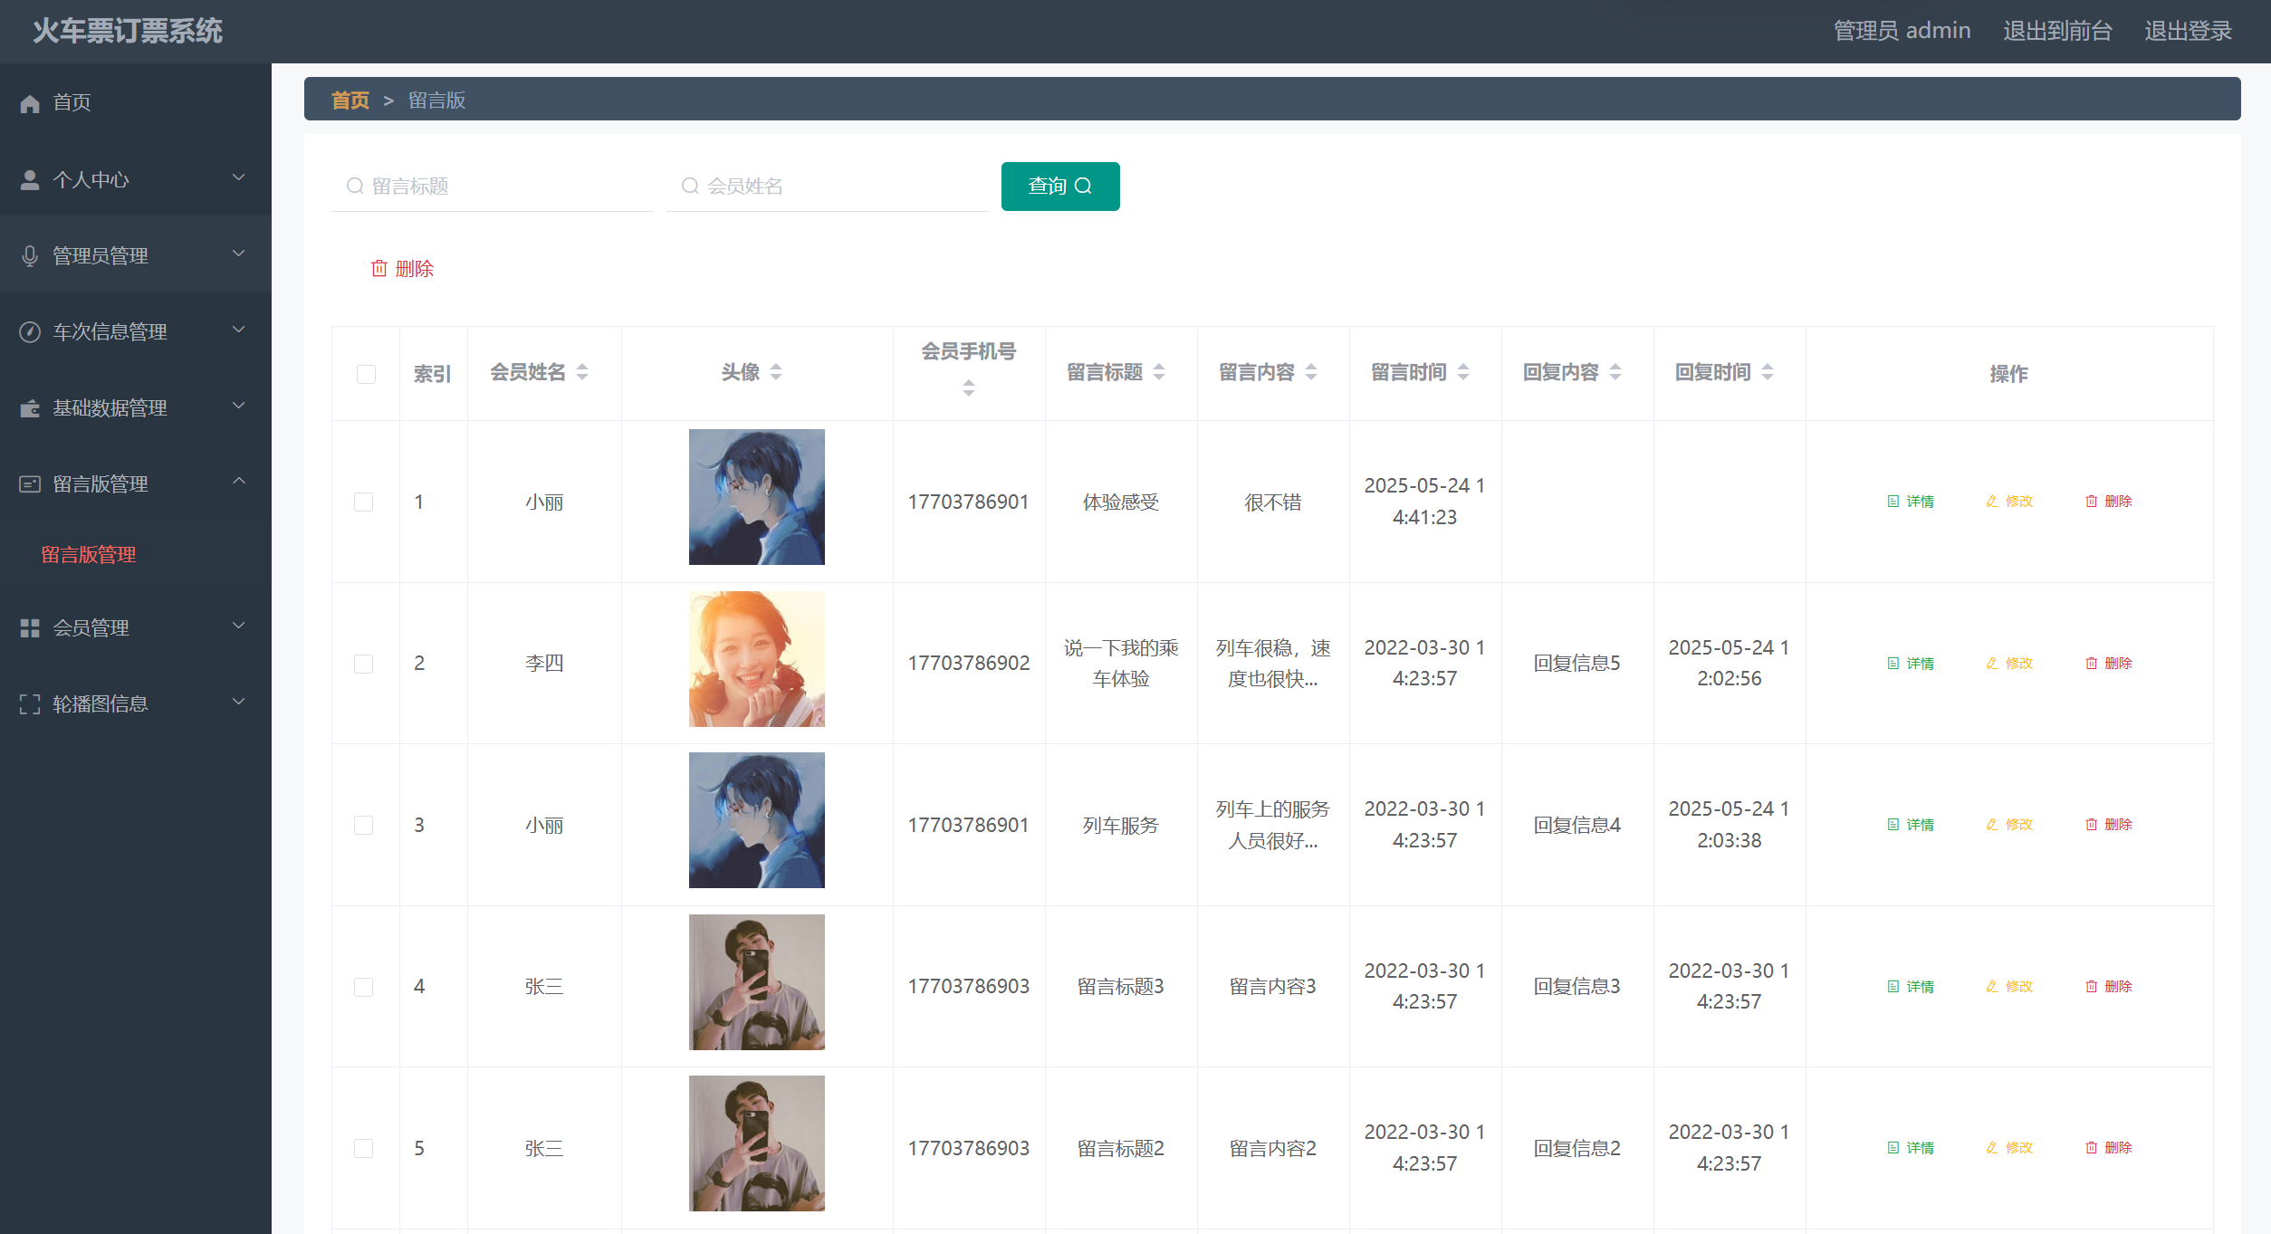Click the home icon in the sidebar
The height and width of the screenshot is (1234, 2271).
(x=30, y=103)
